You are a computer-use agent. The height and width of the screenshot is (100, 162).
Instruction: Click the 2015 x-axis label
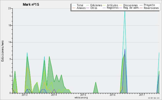click(x=83, y=95)
